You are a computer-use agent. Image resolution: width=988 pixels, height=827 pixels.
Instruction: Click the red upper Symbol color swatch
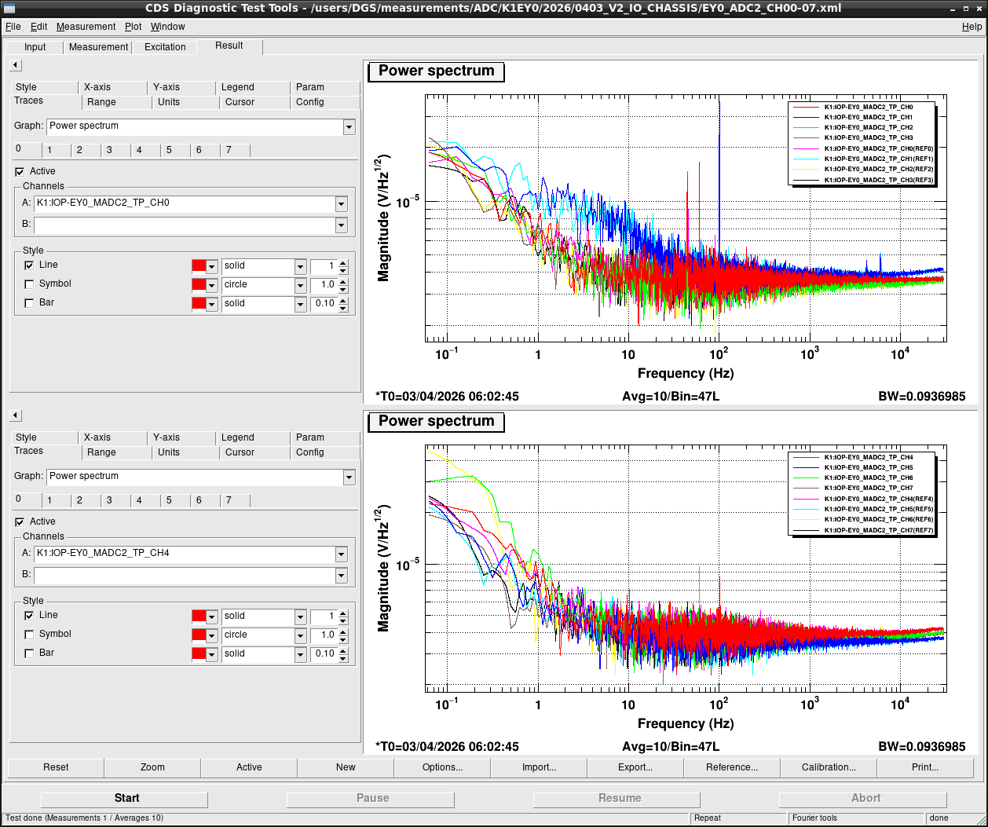click(x=199, y=285)
